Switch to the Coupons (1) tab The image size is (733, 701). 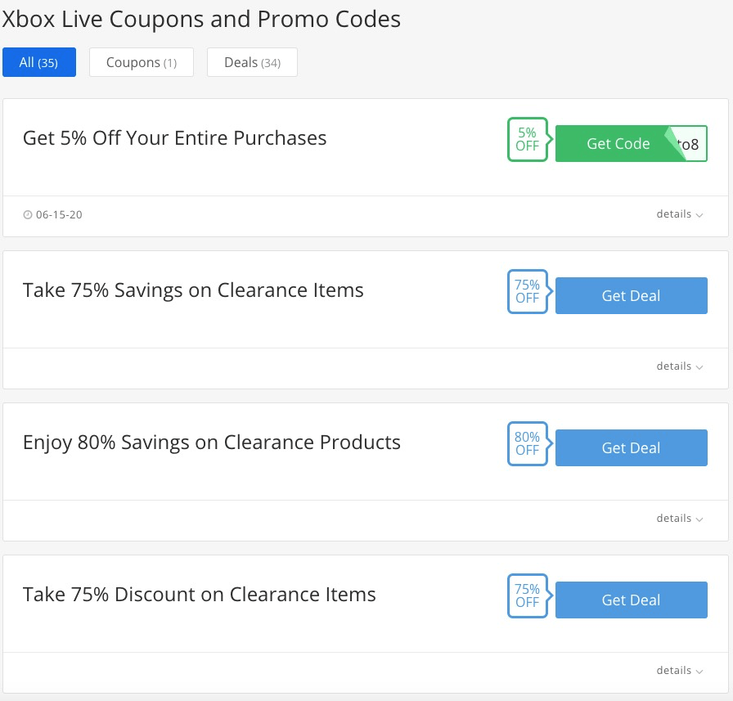142,62
